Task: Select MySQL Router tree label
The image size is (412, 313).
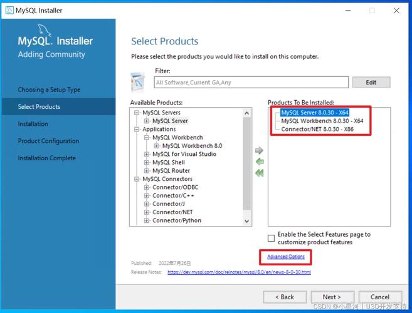Action: point(171,171)
